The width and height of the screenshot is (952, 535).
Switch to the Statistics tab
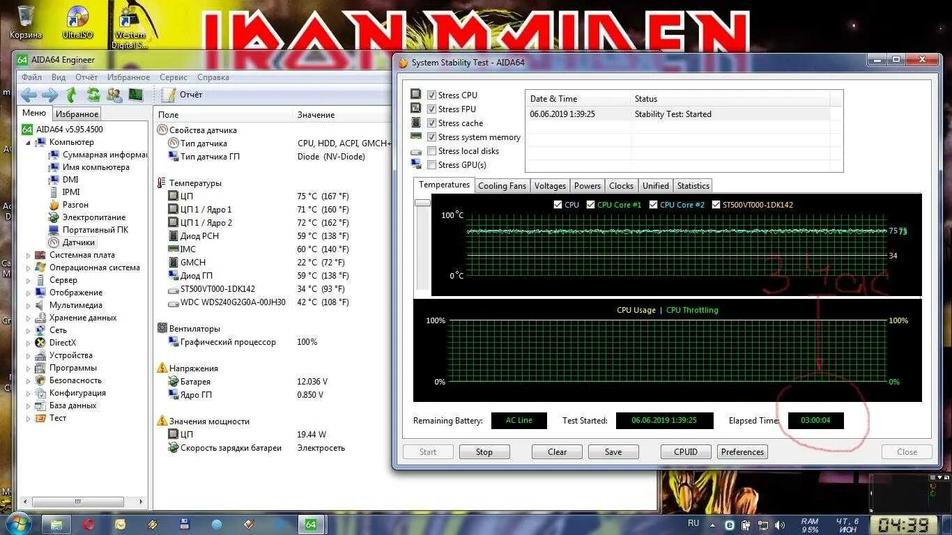click(693, 186)
